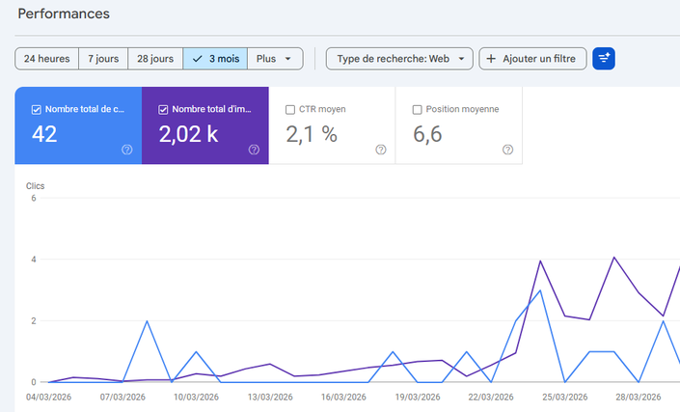Image resolution: width=680 pixels, height=412 pixels.
Task: Select the 3 mois time range
Action: (214, 59)
